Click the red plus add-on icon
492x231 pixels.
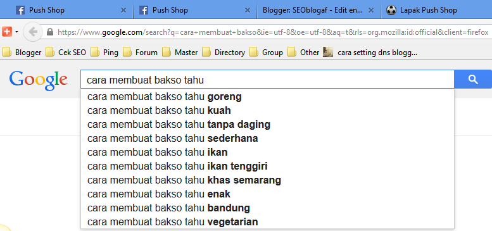pyautogui.click(x=7, y=32)
